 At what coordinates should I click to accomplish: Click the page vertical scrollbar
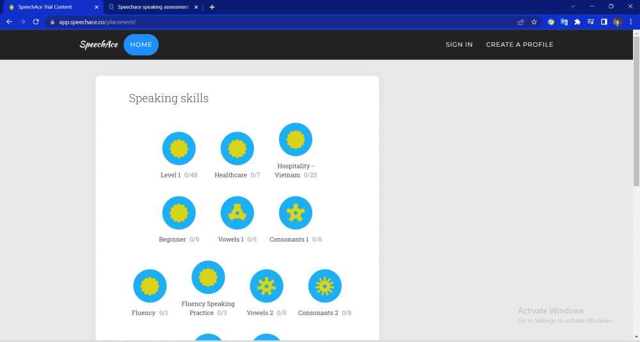click(636, 110)
